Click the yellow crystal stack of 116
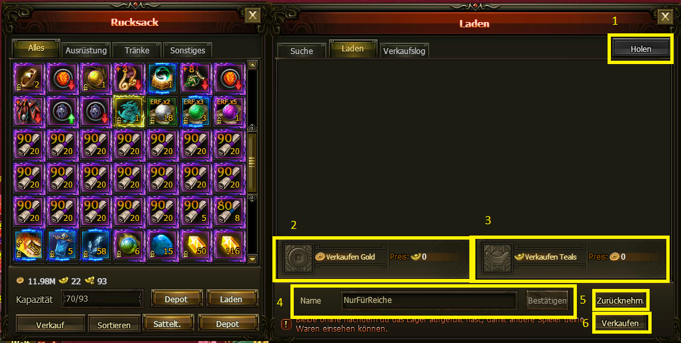 (x=229, y=245)
